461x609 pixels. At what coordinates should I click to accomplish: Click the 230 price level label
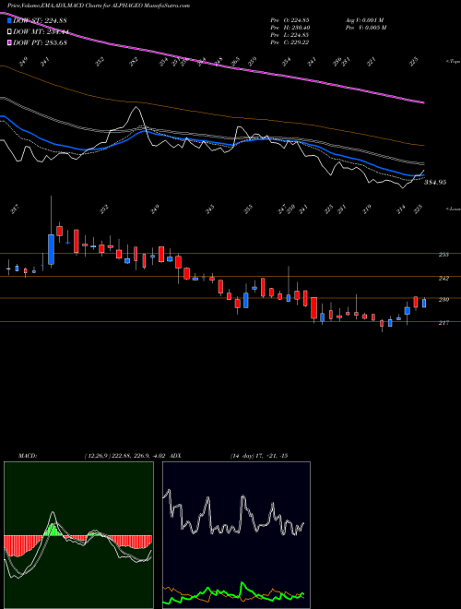click(443, 300)
